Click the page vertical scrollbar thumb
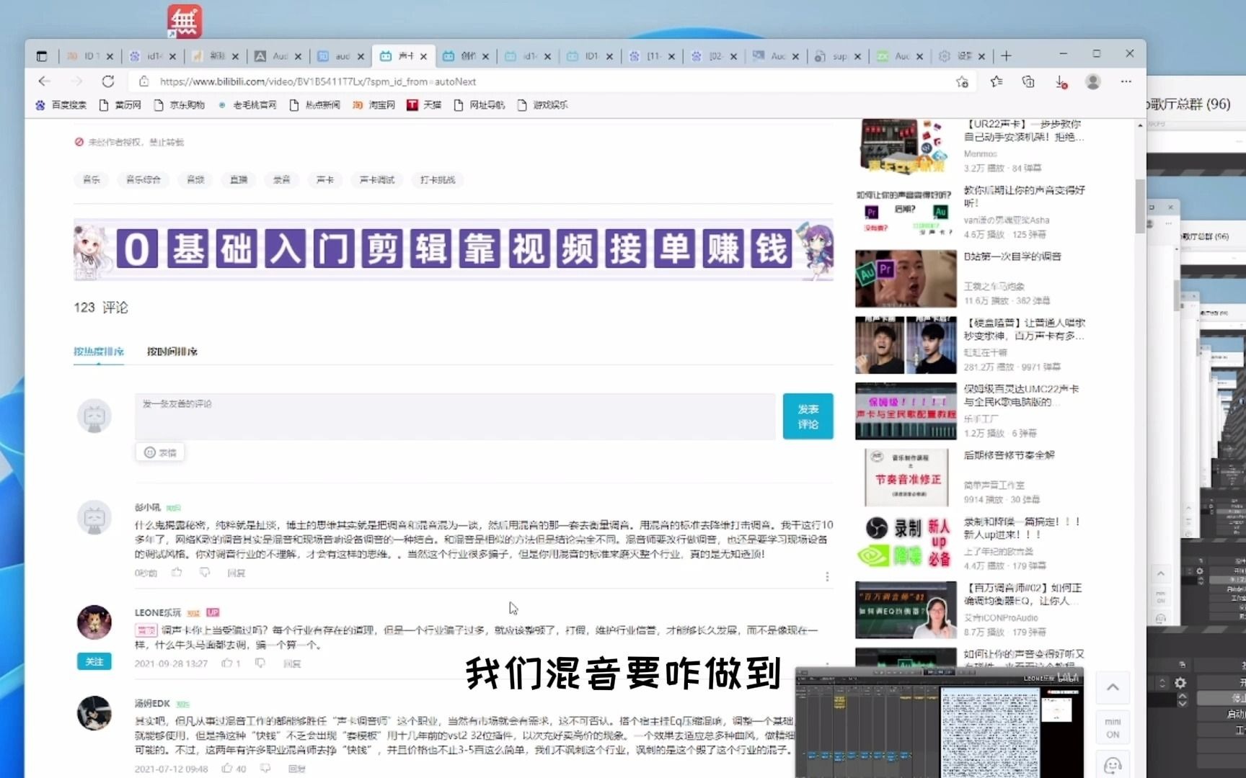Screen dimensions: 1246x778 point(1140,206)
